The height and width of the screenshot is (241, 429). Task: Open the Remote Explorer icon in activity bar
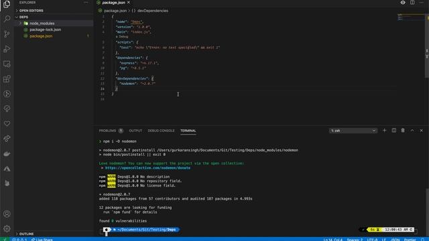[x=7, y=64]
